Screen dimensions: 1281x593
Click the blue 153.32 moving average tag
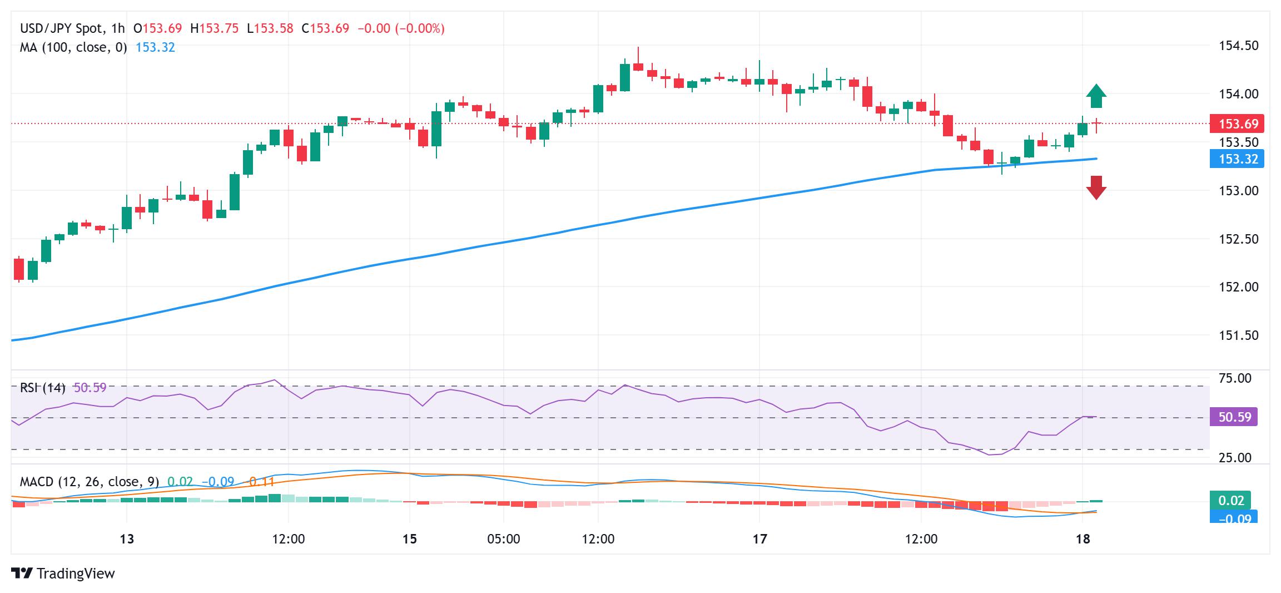pyautogui.click(x=1237, y=159)
